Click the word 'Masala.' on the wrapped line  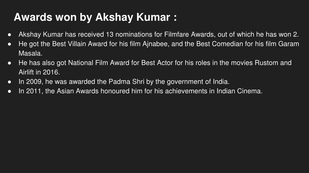30,53
